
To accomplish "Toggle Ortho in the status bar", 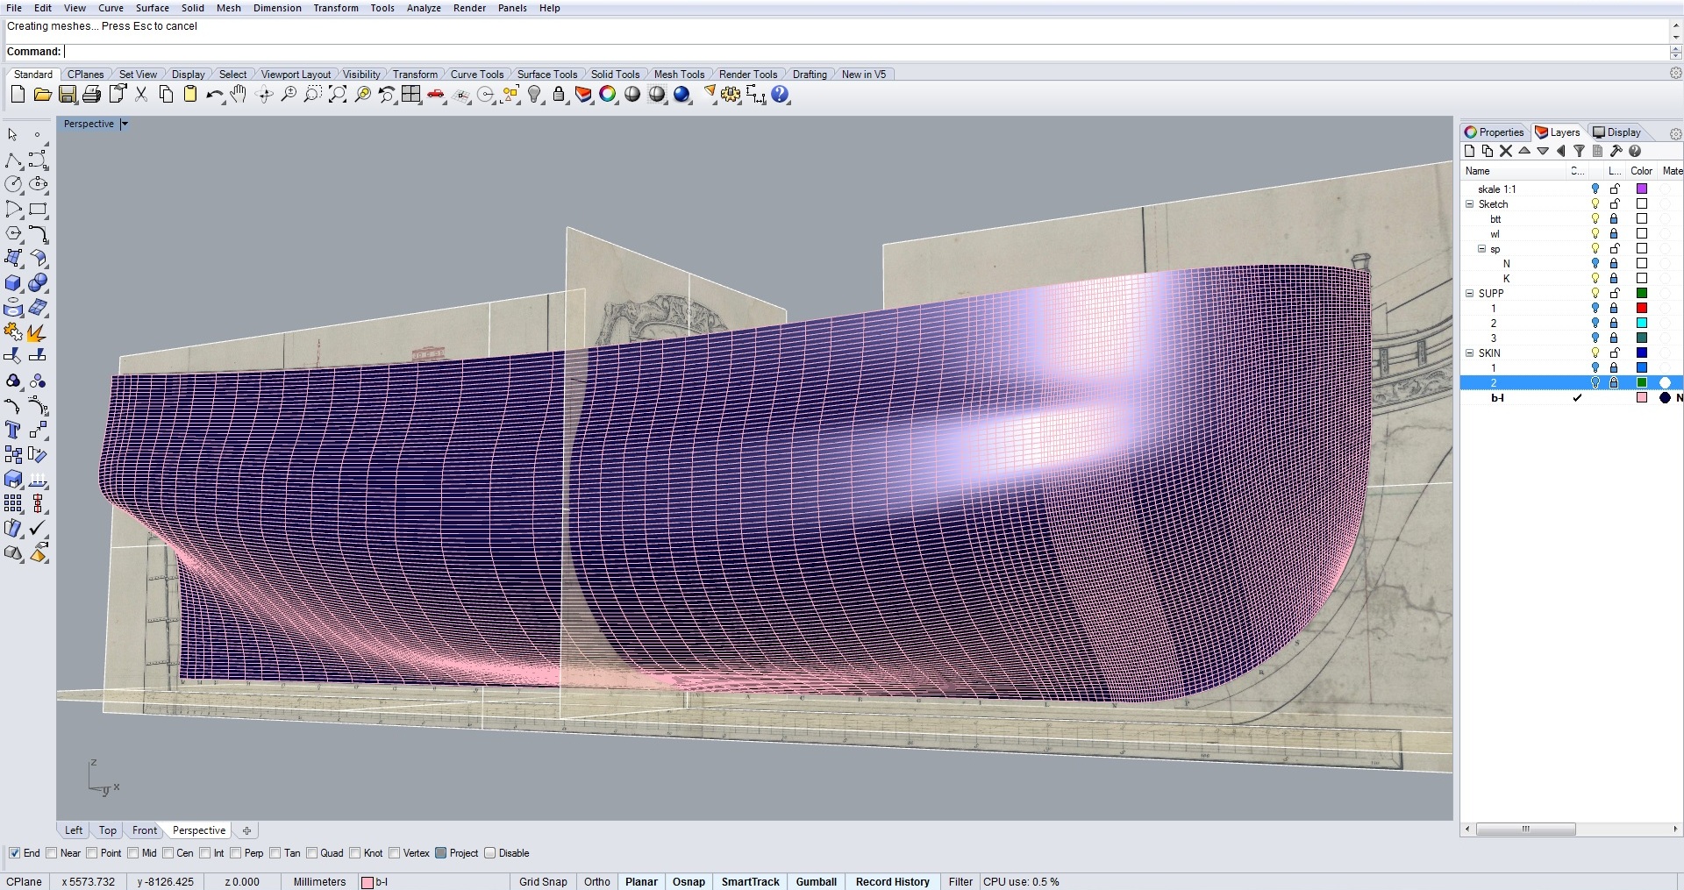I will 596,881.
